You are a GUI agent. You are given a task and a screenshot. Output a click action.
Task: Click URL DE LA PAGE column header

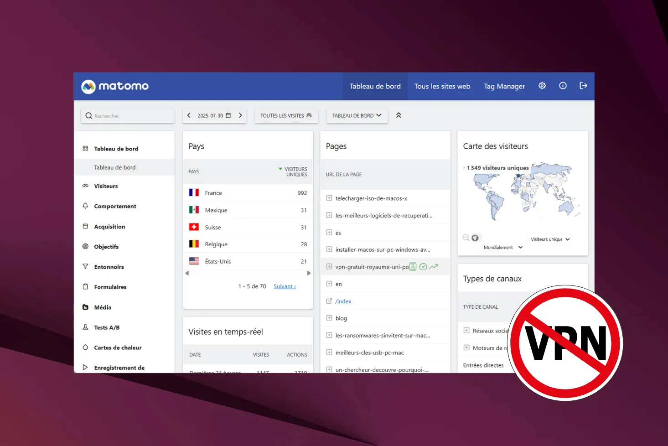pos(344,175)
